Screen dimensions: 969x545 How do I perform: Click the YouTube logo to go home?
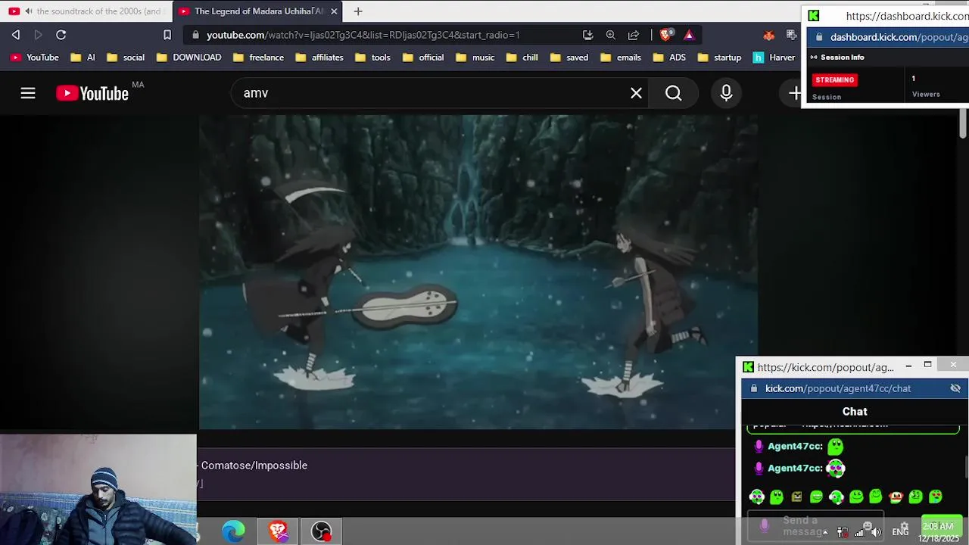point(92,93)
